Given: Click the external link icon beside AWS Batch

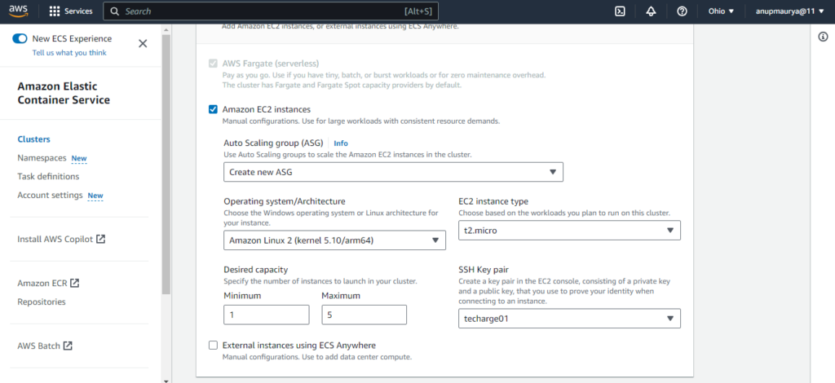Looking at the screenshot, I should pos(68,346).
